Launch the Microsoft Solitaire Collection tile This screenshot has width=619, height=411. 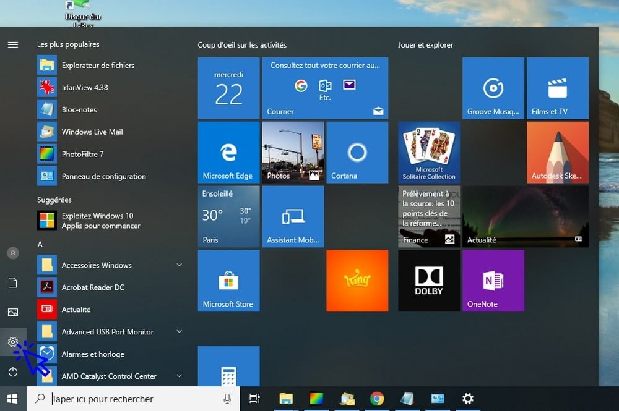tap(429, 153)
